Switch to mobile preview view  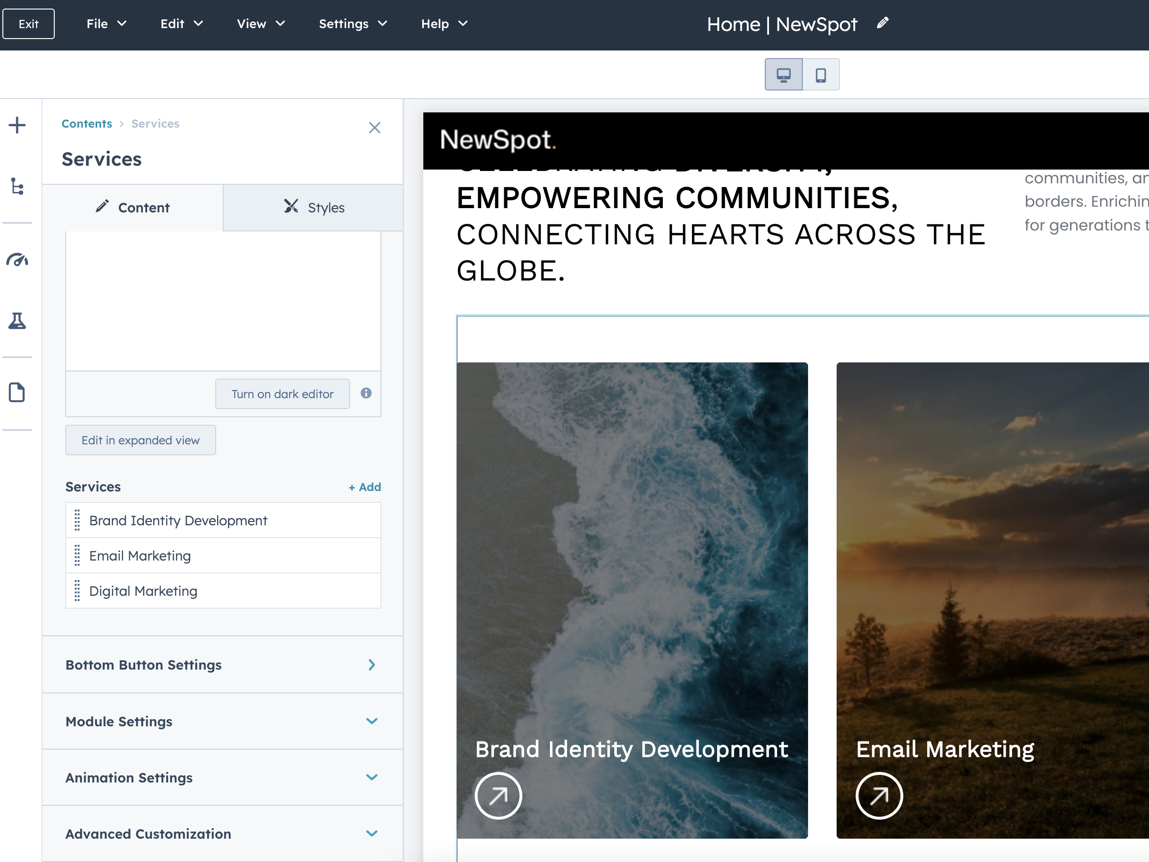pyautogui.click(x=821, y=75)
